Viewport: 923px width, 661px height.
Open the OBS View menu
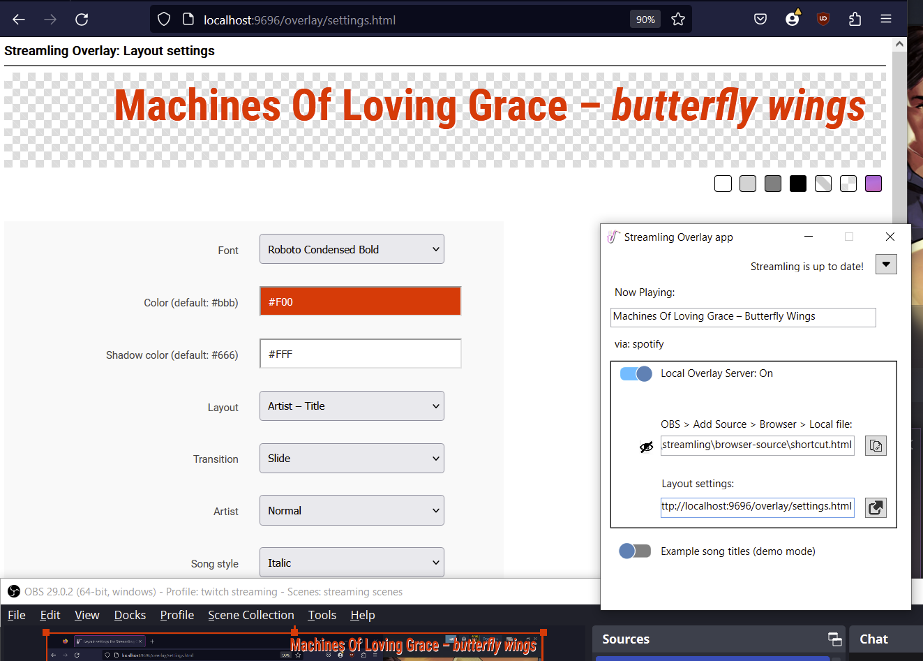click(87, 615)
